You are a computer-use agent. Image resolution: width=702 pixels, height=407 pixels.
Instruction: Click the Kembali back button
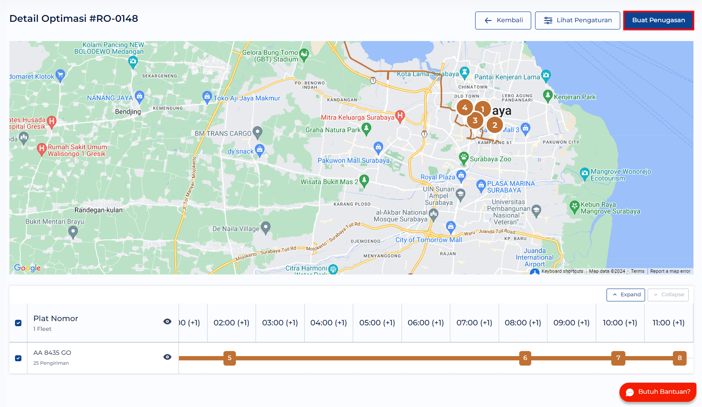(x=503, y=21)
